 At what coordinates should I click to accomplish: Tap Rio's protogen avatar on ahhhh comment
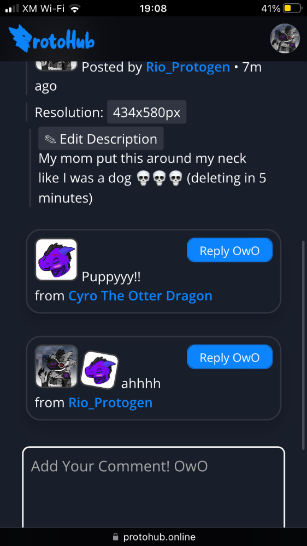point(56,366)
